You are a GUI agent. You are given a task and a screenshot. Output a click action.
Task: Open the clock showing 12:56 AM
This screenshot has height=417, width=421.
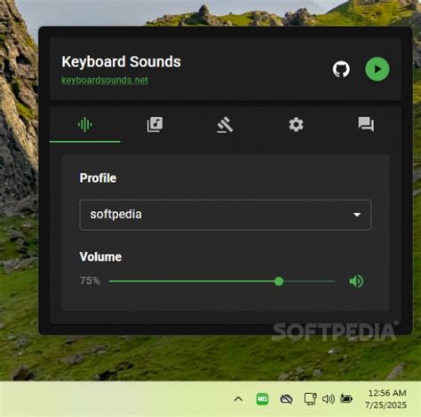[x=387, y=393]
